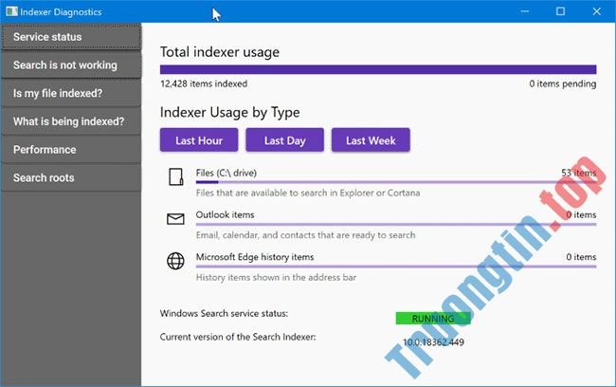The width and height of the screenshot is (616, 387).
Task: Open the Service status section
Action: coord(71,37)
